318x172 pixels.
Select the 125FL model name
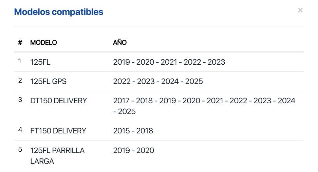pyautogui.click(x=40, y=62)
